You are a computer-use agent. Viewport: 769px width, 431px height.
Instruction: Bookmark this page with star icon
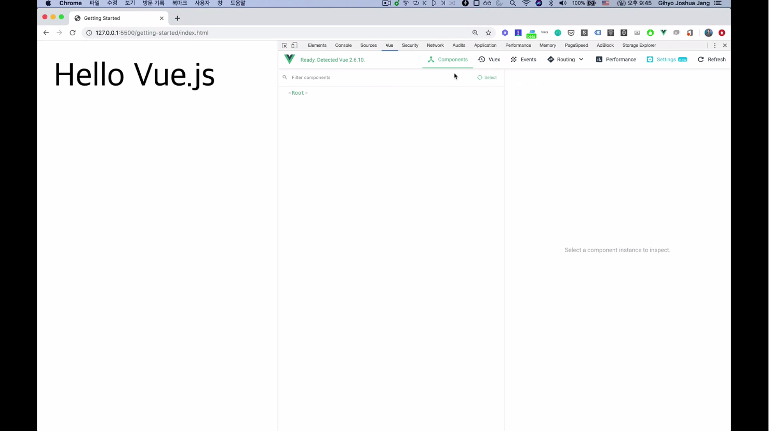[489, 33]
